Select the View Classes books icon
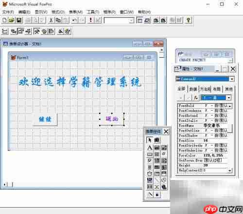 [156, 140]
